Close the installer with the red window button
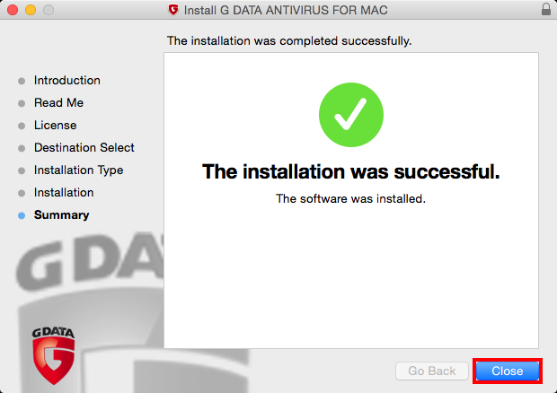557x393 pixels. pos(13,10)
